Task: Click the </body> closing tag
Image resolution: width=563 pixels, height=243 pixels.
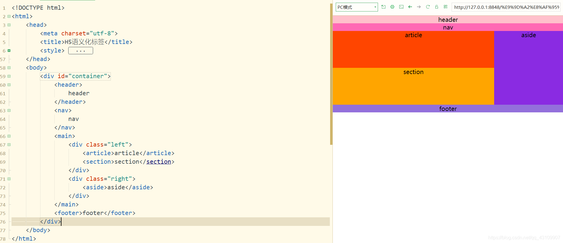Action: pyautogui.click(x=38, y=230)
